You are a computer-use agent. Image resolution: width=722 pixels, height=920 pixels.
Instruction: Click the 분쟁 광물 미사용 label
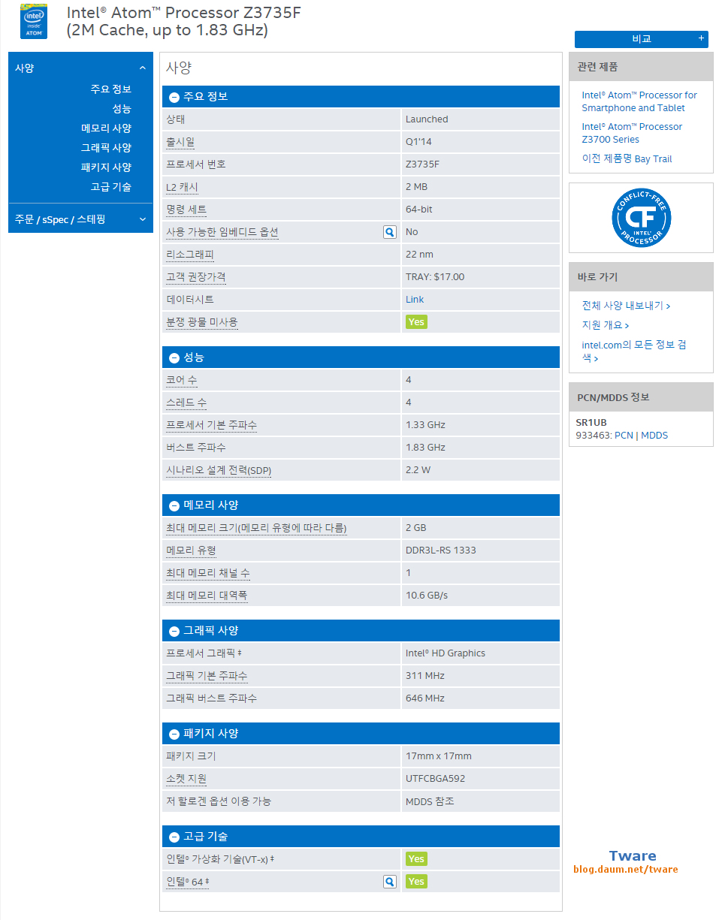[202, 322]
